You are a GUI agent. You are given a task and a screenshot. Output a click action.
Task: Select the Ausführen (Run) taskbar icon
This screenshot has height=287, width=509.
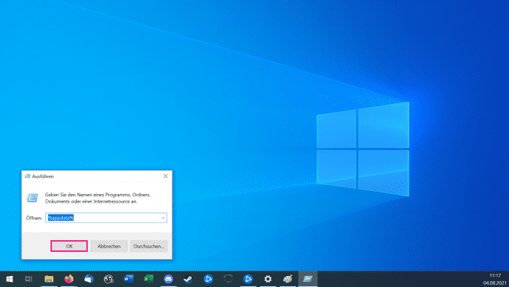308,279
